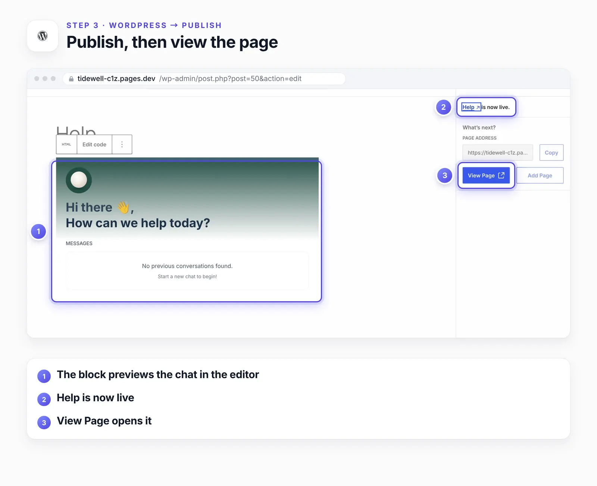This screenshot has height=486, width=597.
Task: Copy the page address
Action: coord(551,153)
